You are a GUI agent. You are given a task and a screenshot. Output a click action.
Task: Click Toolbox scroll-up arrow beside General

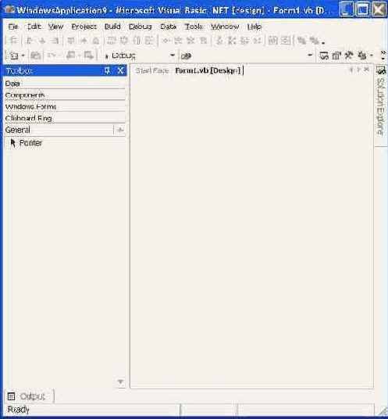[x=120, y=130]
